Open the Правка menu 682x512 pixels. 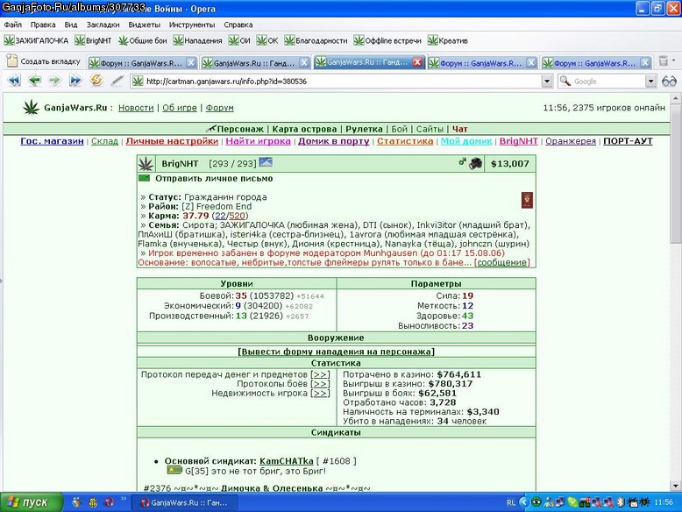(x=43, y=25)
